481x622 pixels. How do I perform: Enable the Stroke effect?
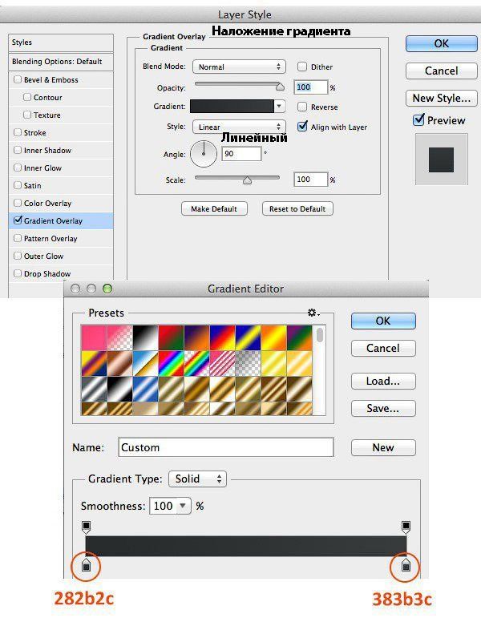[x=18, y=132]
